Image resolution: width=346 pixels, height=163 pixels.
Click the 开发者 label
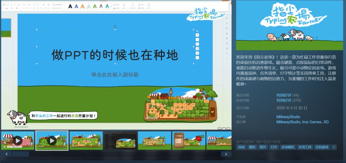click(242, 117)
